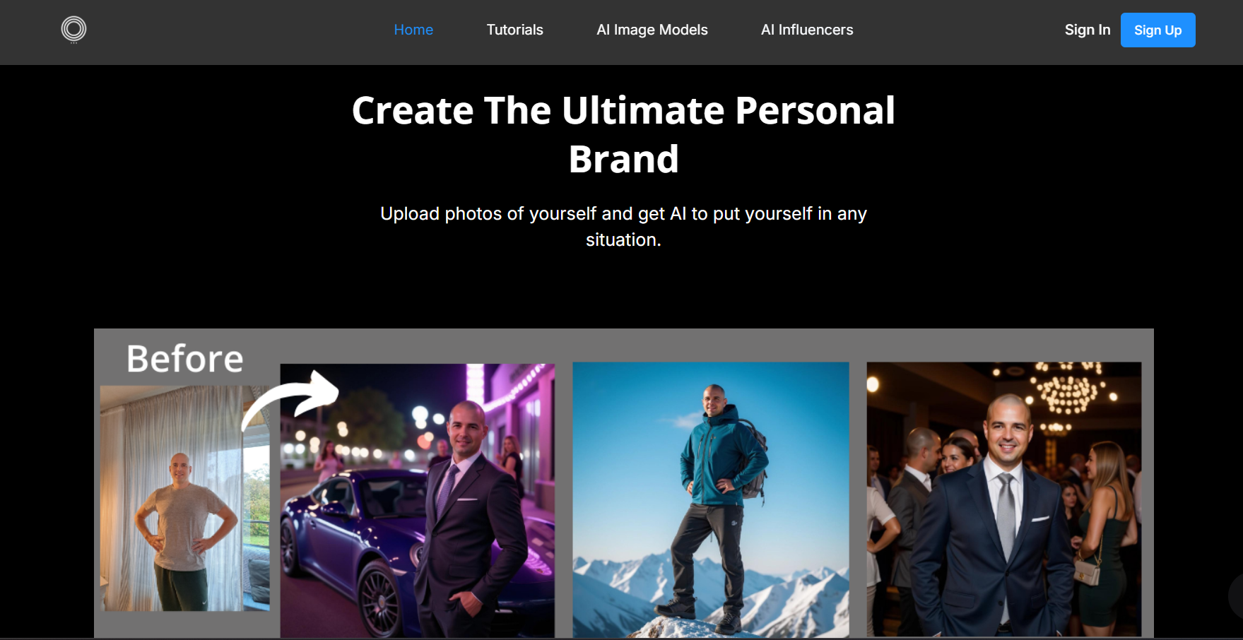Click the "Before" label text
This screenshot has width=1243, height=640.
185,358
